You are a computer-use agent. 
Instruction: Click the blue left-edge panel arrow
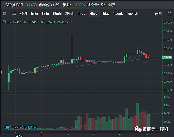(x=1, y=72)
